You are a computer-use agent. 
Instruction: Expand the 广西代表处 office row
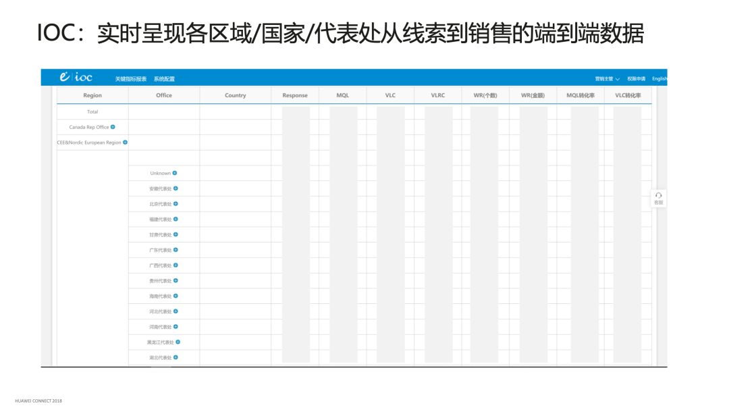pyautogui.click(x=175, y=265)
